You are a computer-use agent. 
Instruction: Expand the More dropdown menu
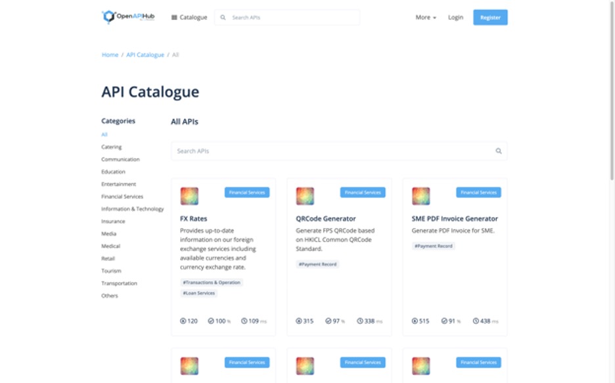click(x=425, y=18)
